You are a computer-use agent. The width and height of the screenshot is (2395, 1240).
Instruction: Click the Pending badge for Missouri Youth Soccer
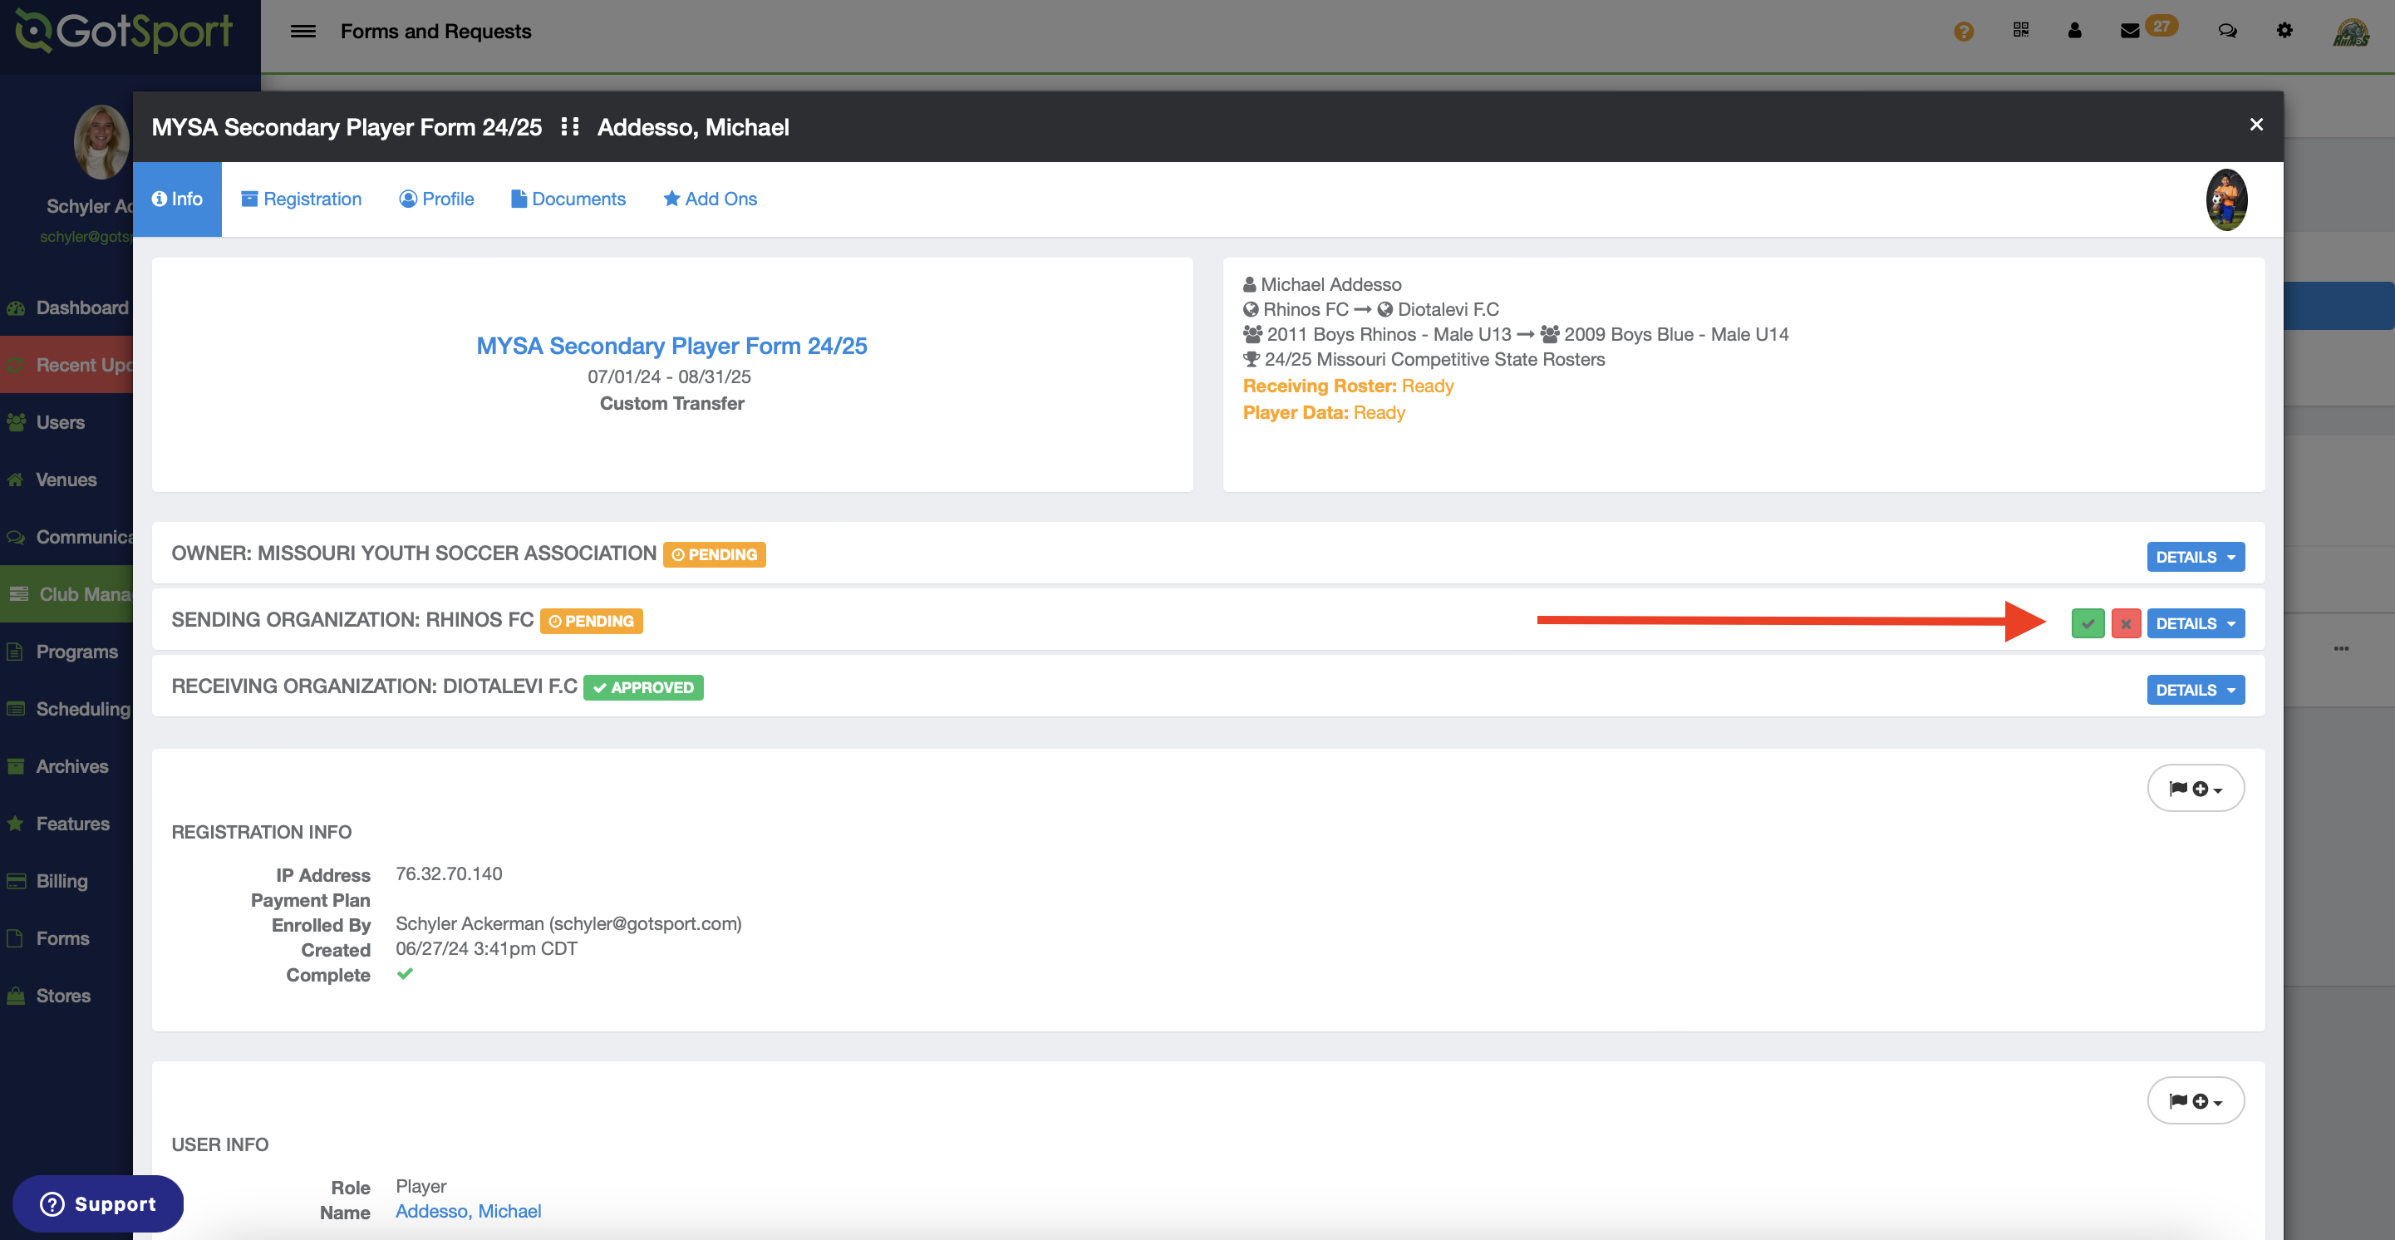point(714,555)
